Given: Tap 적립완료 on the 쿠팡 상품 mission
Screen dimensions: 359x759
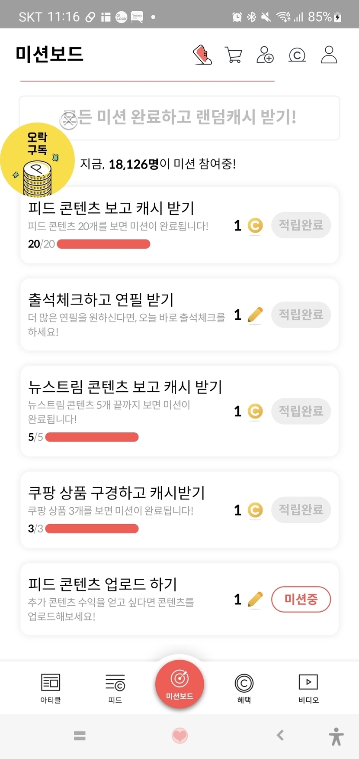Looking at the screenshot, I should (x=301, y=509).
